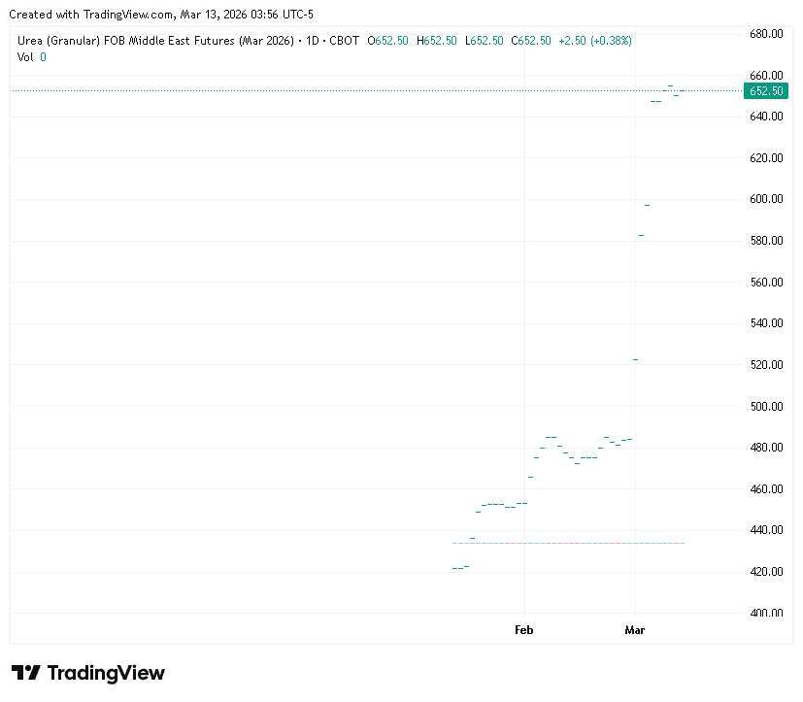Click the Created with TradingView.com header text

(161, 15)
